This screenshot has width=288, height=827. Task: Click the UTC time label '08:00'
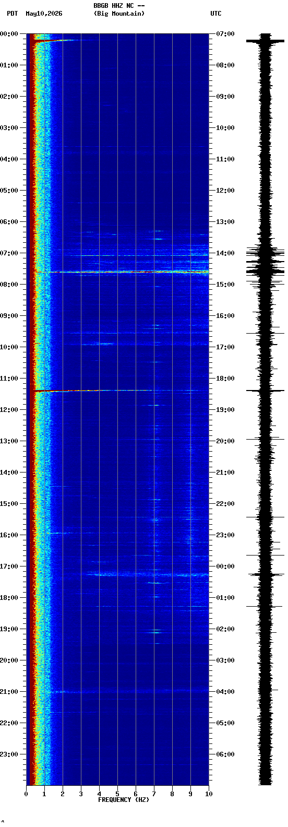pyautogui.click(x=225, y=65)
